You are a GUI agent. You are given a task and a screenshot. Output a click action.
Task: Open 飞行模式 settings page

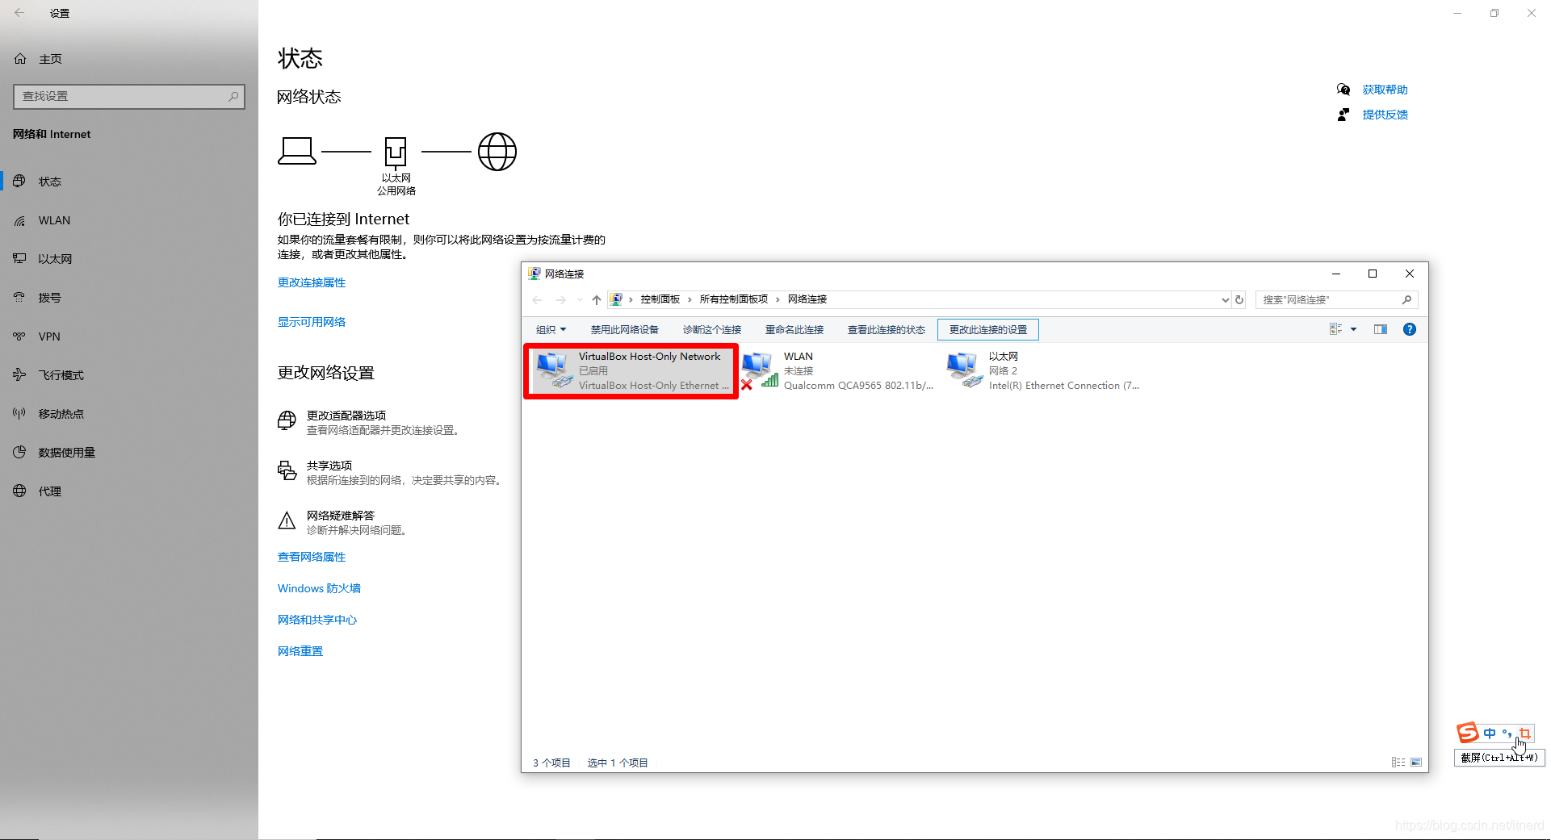61,375
